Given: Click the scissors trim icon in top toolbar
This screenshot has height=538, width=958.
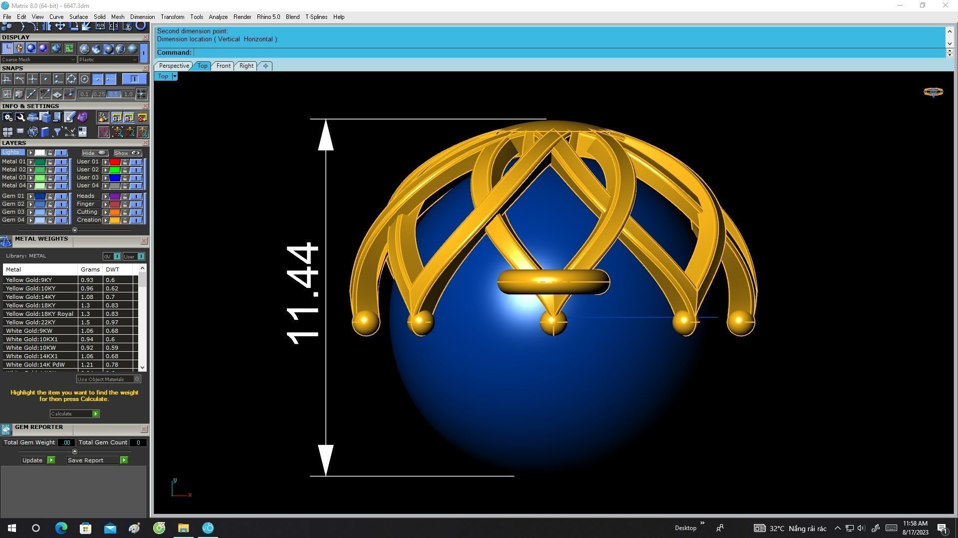Looking at the screenshot, I should (x=128, y=26).
